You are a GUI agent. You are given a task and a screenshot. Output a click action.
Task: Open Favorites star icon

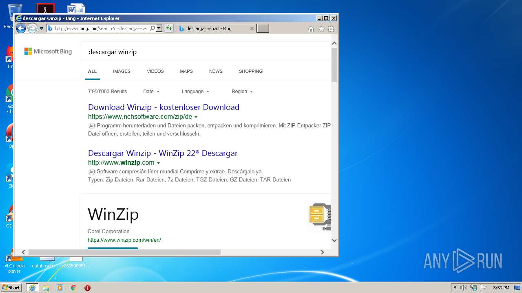coord(321,29)
